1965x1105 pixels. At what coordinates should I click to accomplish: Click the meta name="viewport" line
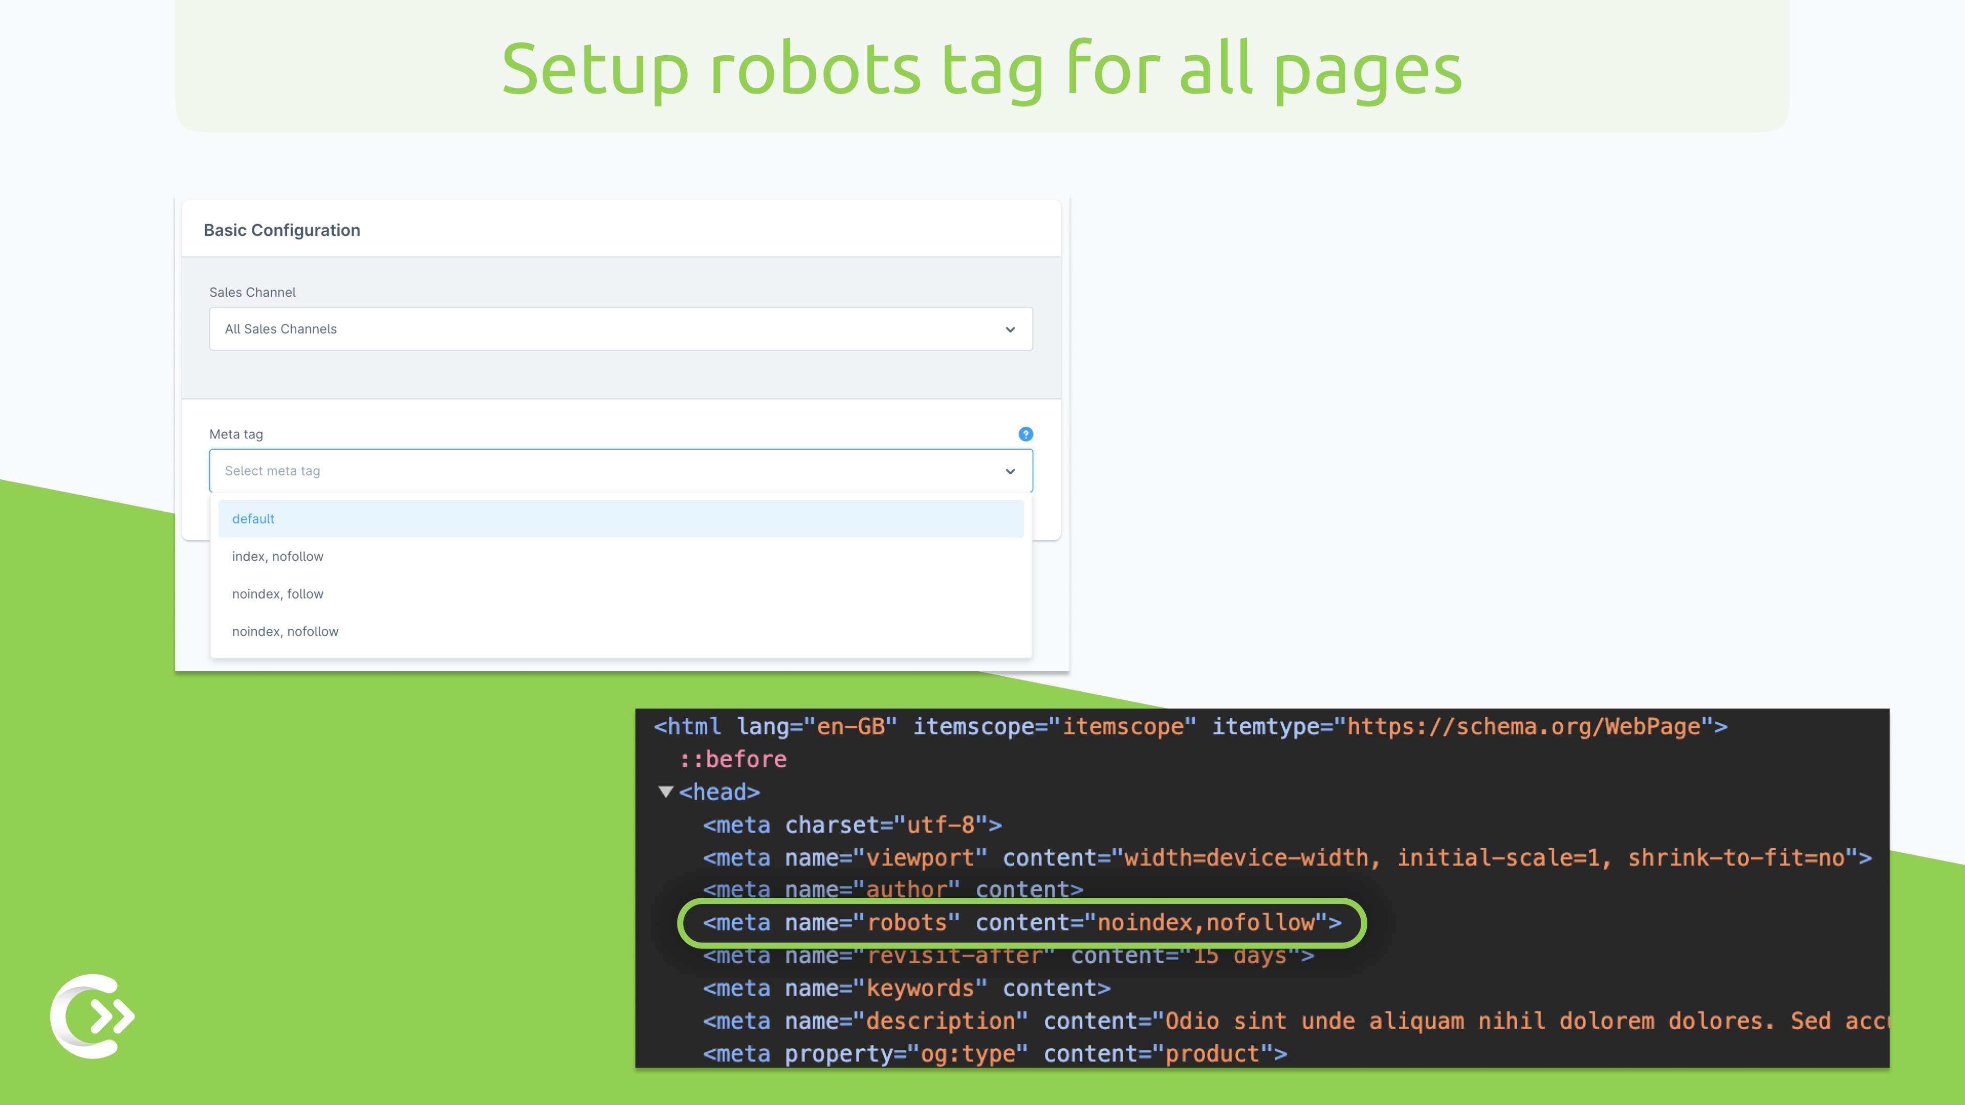pos(1287,857)
